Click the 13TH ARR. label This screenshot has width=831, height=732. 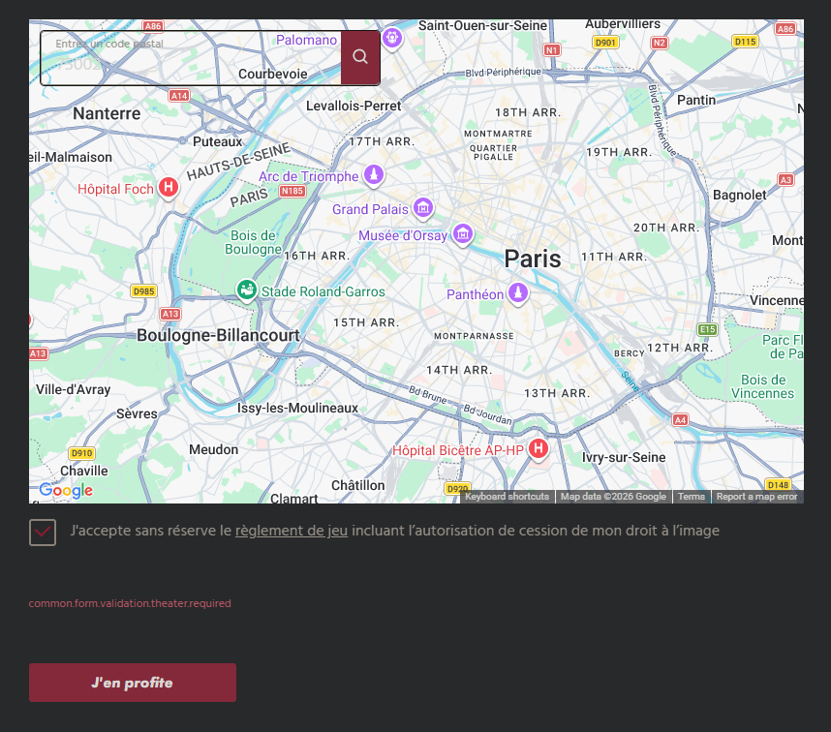coord(557,393)
